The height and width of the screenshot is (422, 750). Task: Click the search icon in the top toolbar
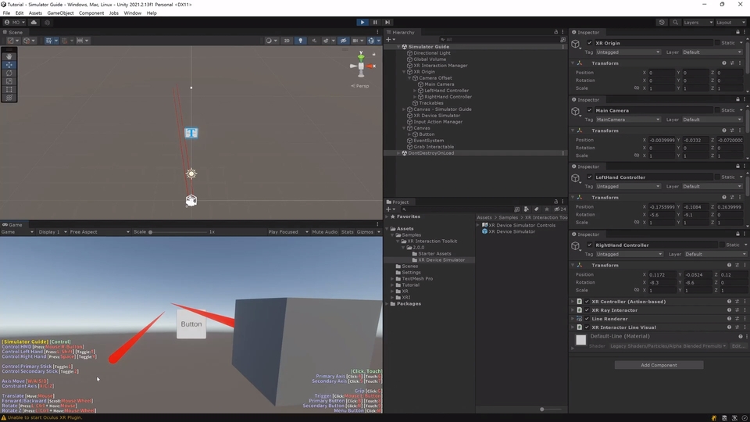[x=675, y=23]
